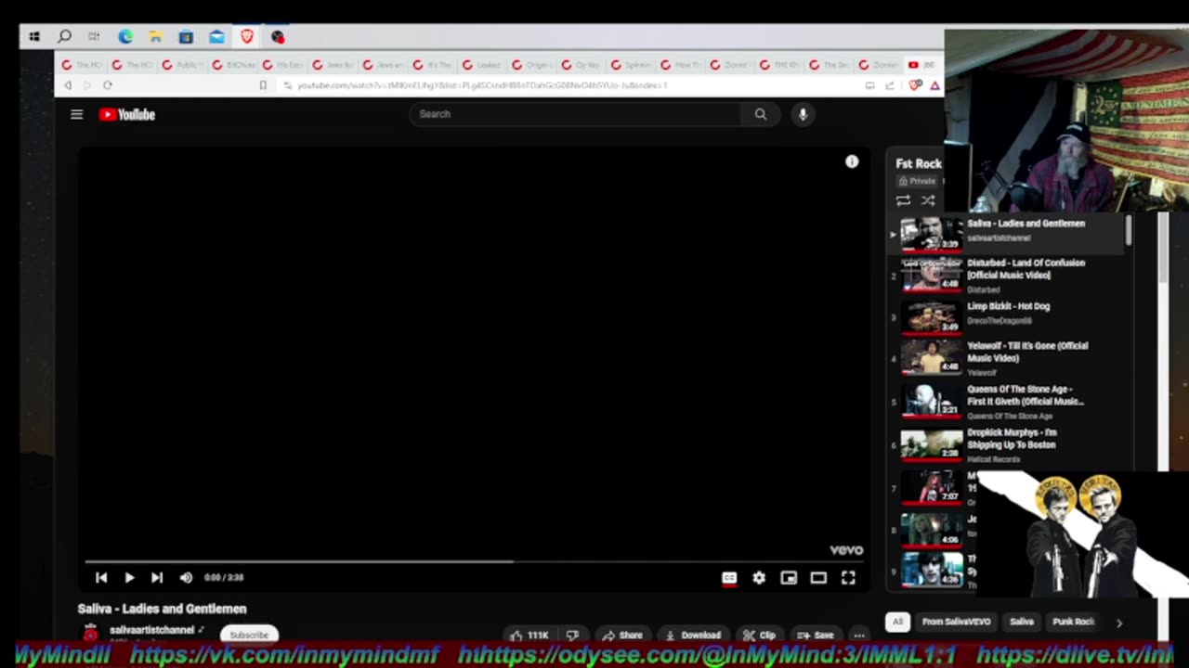Open the YouTube guide hamburger menu
Screen dimensions: 1189x668
pos(77,114)
